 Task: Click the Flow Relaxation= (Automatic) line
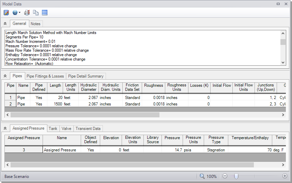tap(29, 64)
